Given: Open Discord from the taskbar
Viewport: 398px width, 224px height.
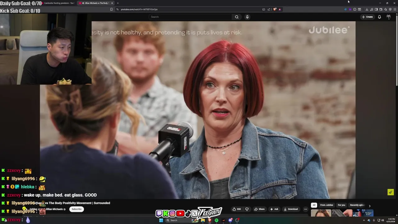Looking at the screenshot, I should coord(230,220).
